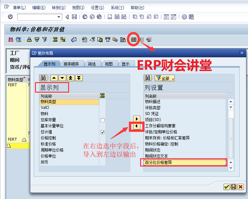Image resolution: width=248 pixels, height=199 pixels.
Task: Enable the total checkbox for 总库存量
Action: coord(103,120)
